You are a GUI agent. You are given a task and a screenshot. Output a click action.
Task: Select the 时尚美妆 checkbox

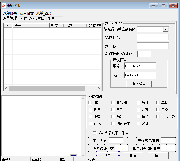point(113,123)
